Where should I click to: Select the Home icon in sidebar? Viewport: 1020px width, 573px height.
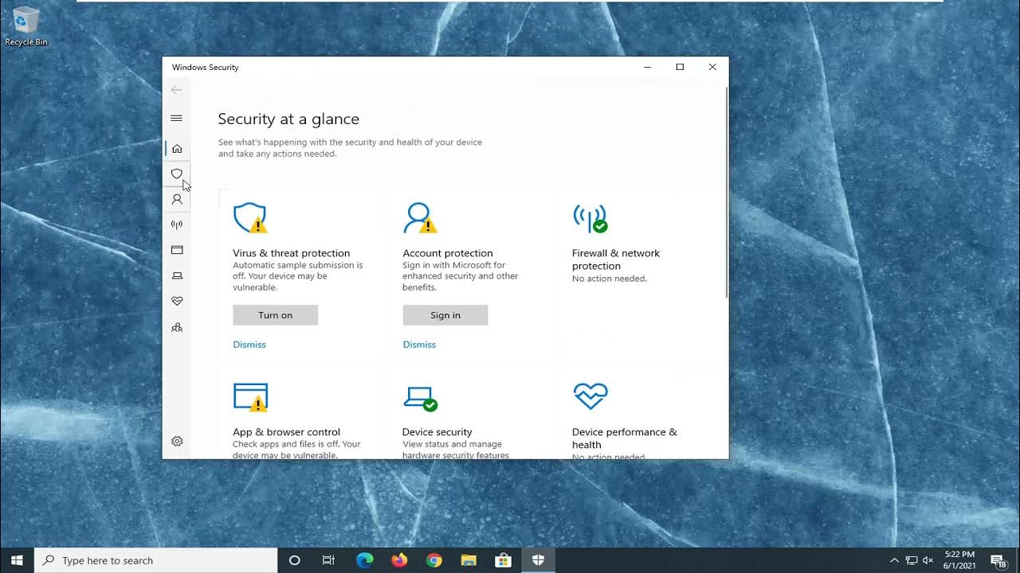177,148
